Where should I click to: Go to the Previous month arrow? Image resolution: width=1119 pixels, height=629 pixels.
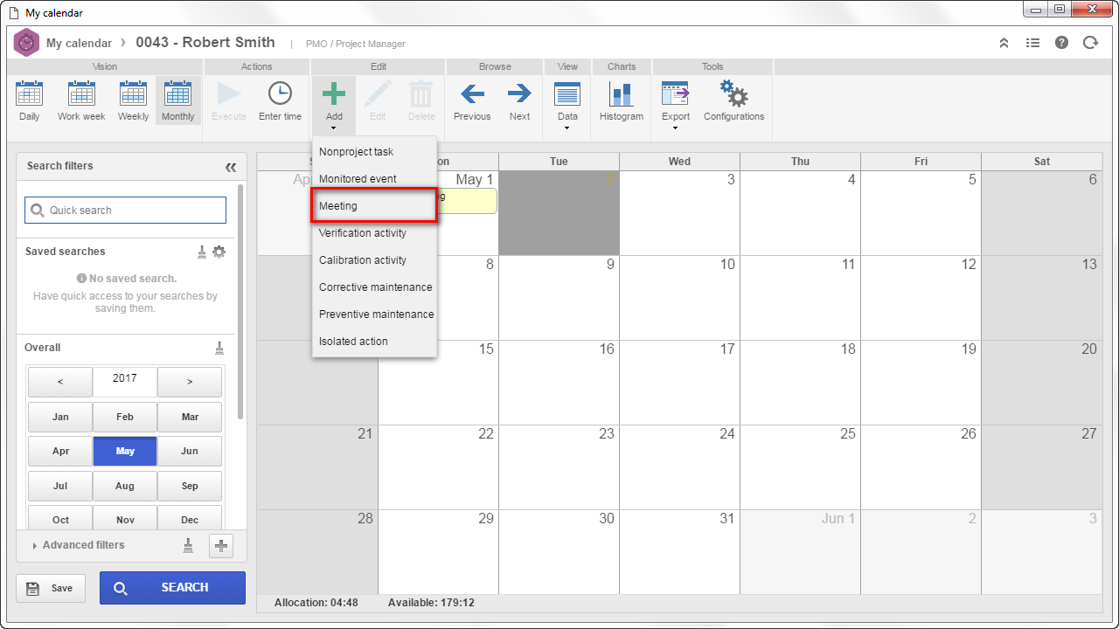click(x=472, y=100)
